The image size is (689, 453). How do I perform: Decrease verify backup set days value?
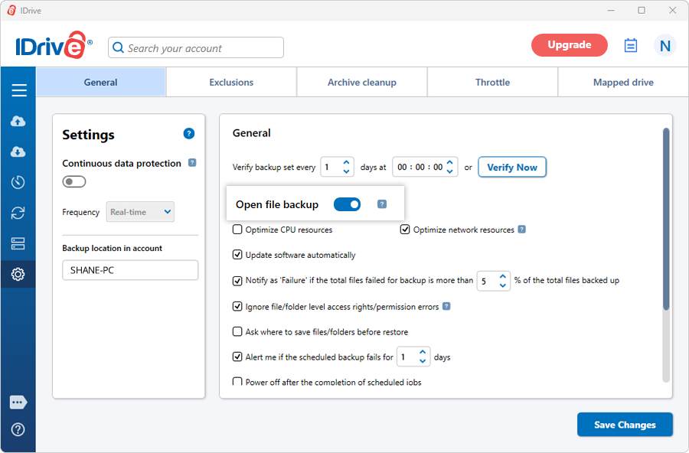pyautogui.click(x=346, y=171)
